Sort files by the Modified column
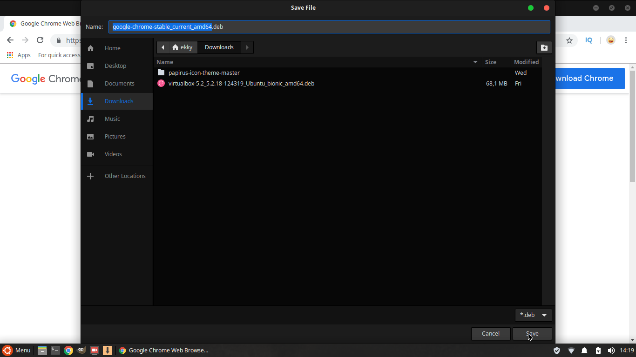The width and height of the screenshot is (636, 357). [526, 62]
